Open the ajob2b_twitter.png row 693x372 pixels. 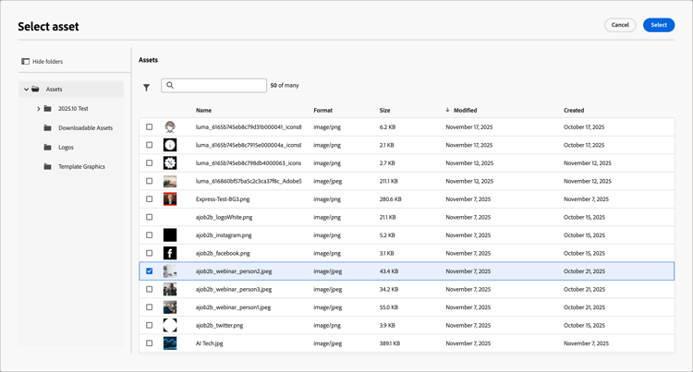pyautogui.click(x=220, y=326)
